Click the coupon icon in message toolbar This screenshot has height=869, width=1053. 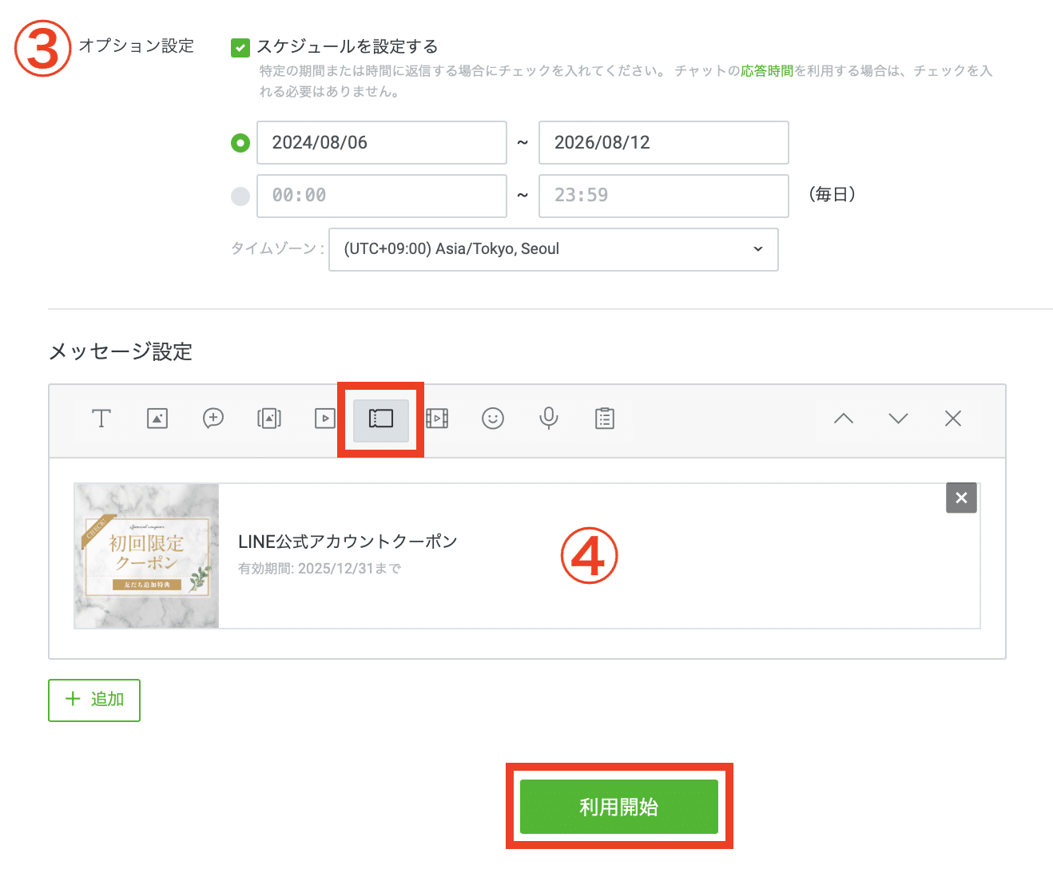point(381,419)
